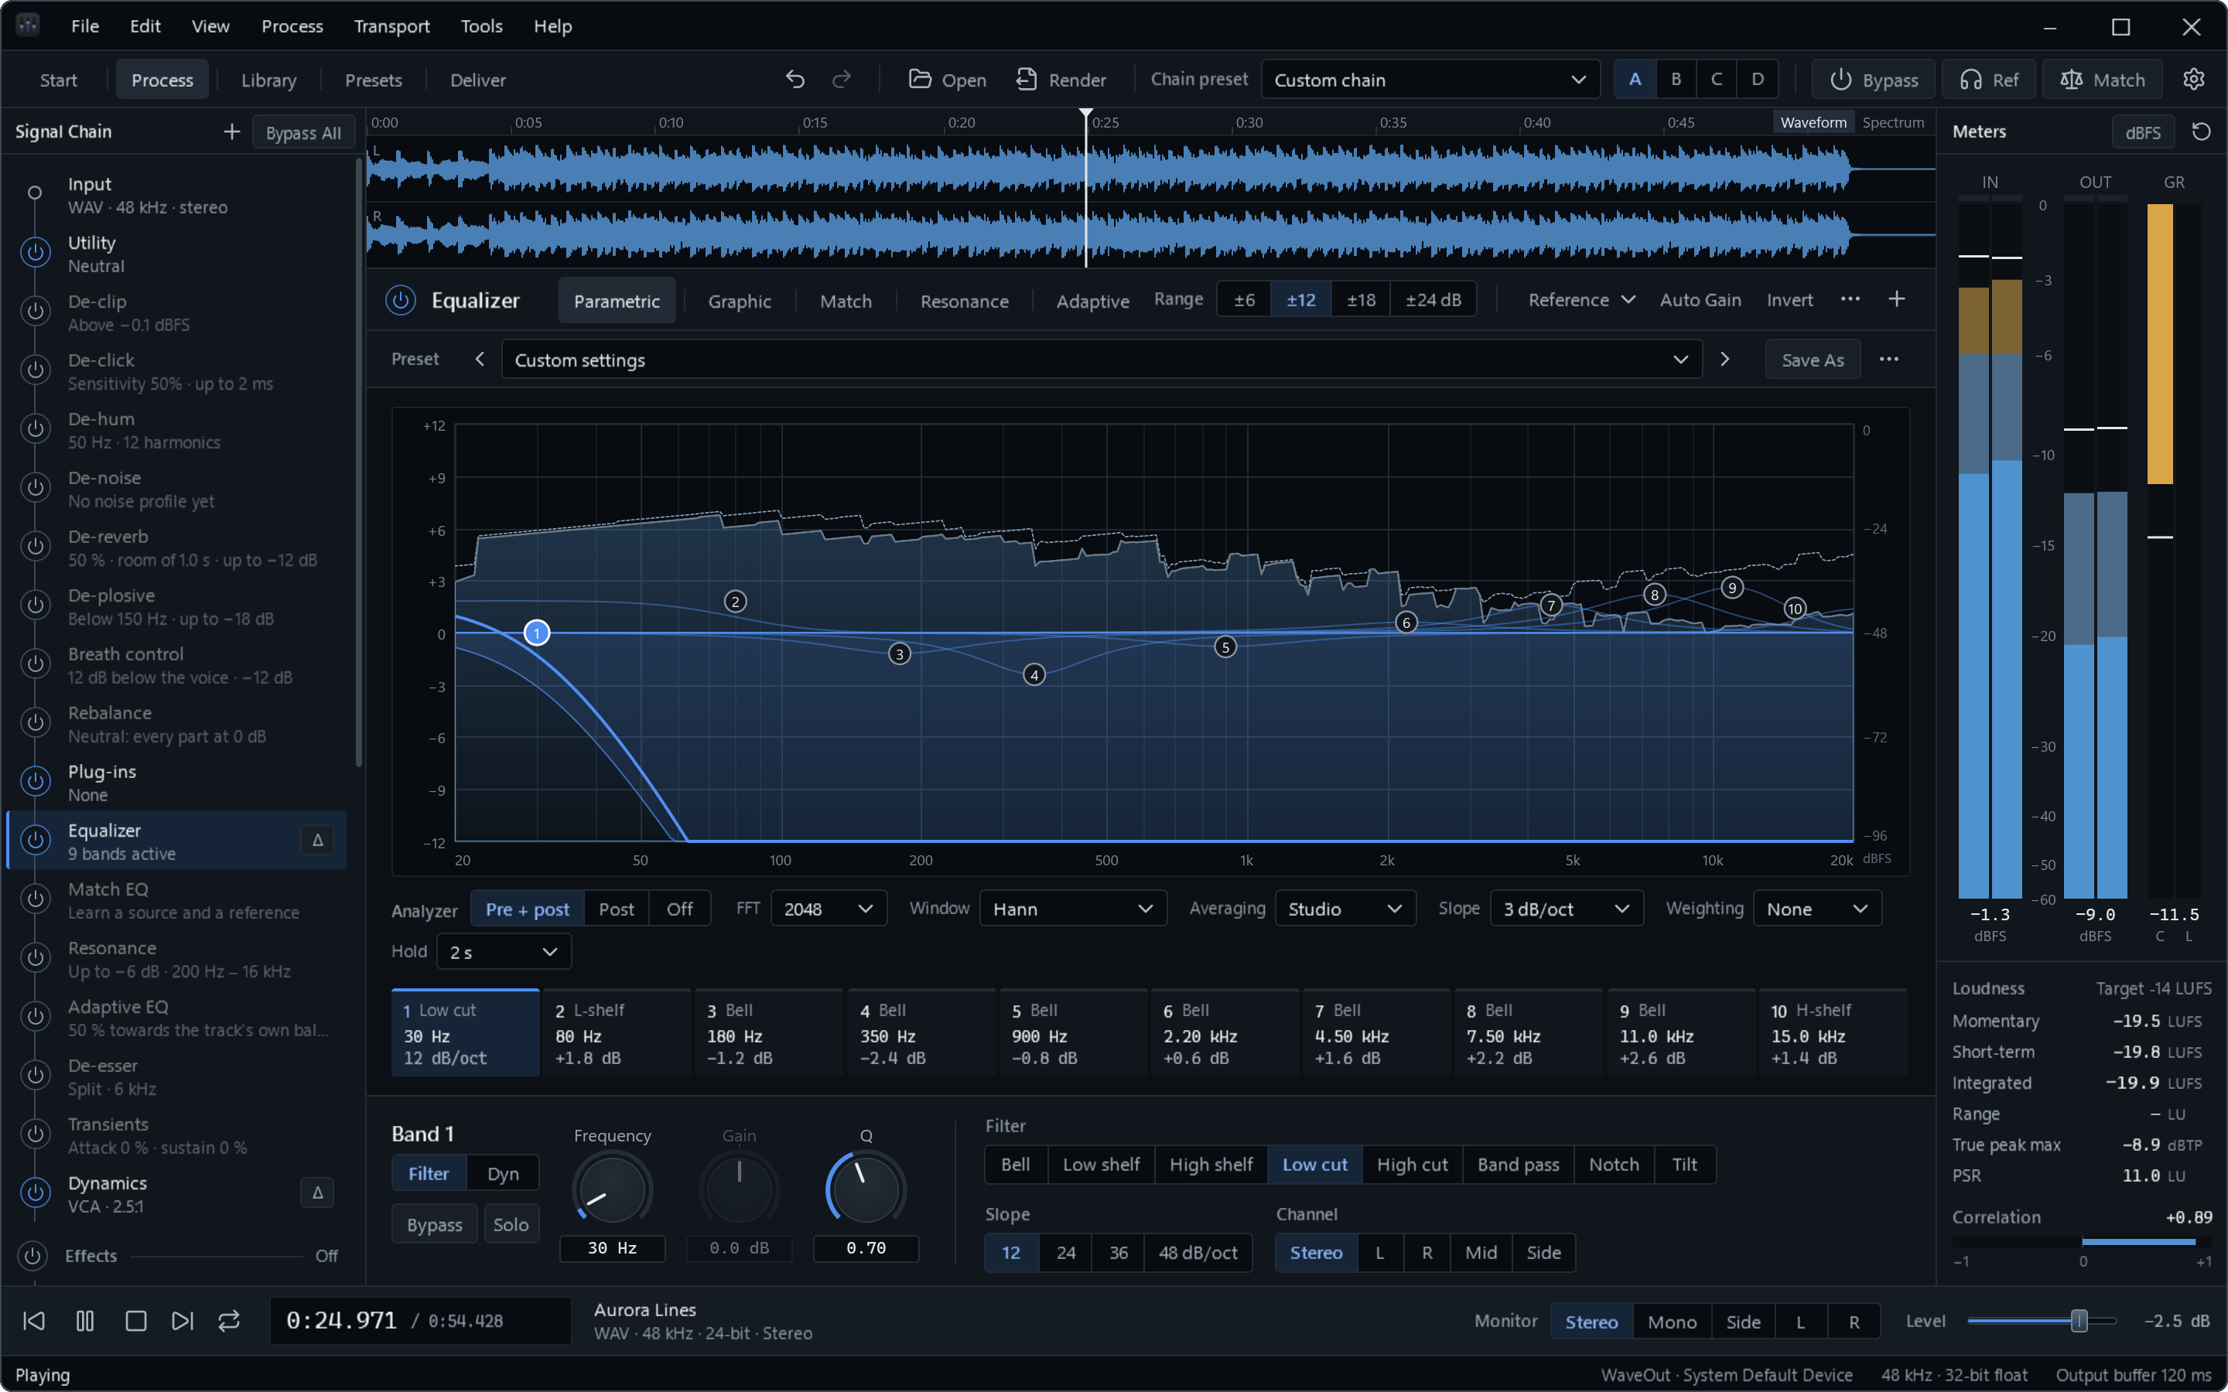
Task: Toggle loop playback
Action: point(229,1321)
